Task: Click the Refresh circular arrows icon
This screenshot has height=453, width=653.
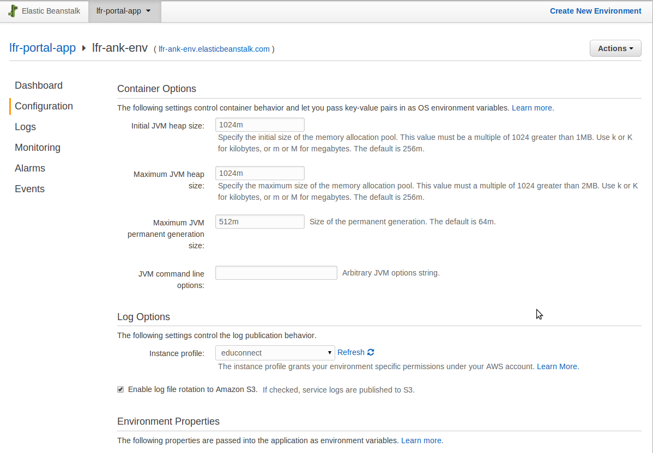Action: (x=371, y=352)
